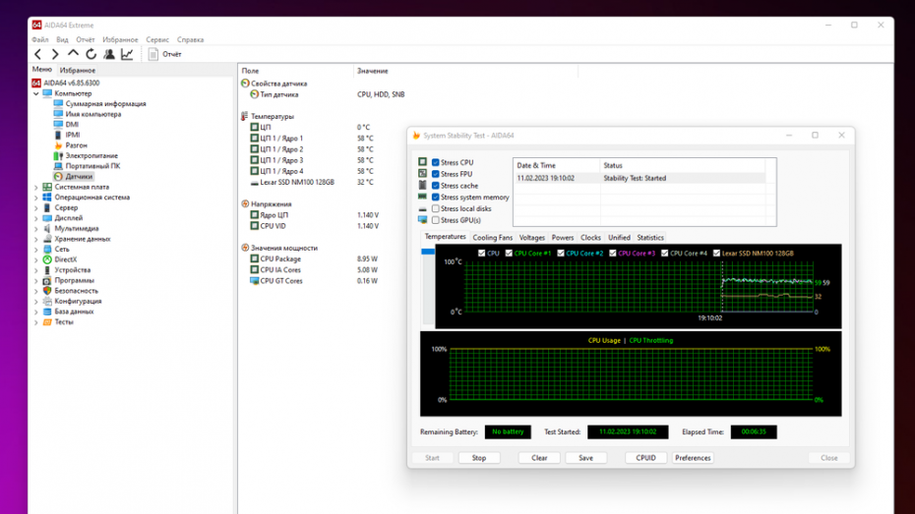Viewport: 915px width, 514px height.
Task: Collapse the Компьютер tree node
Action: coord(36,93)
